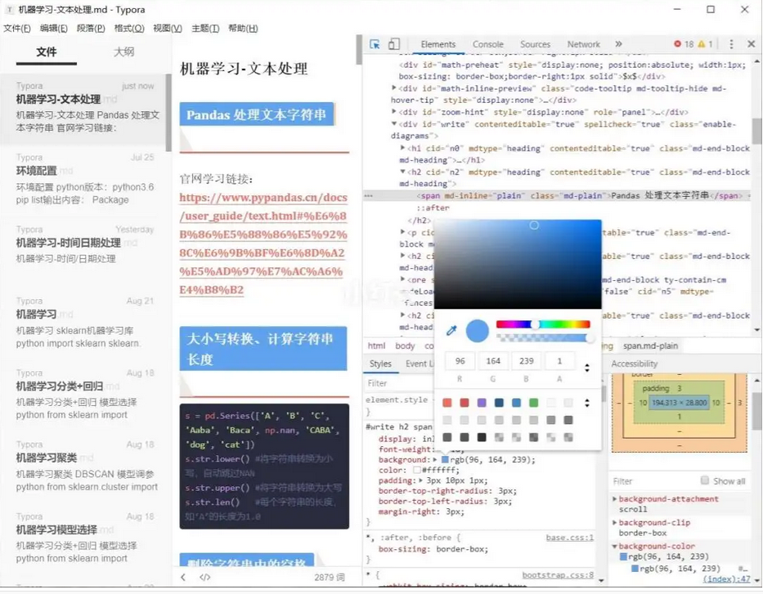The height and width of the screenshot is (594, 763).
Task: Open the (index):47 source link
Action: [x=726, y=579]
